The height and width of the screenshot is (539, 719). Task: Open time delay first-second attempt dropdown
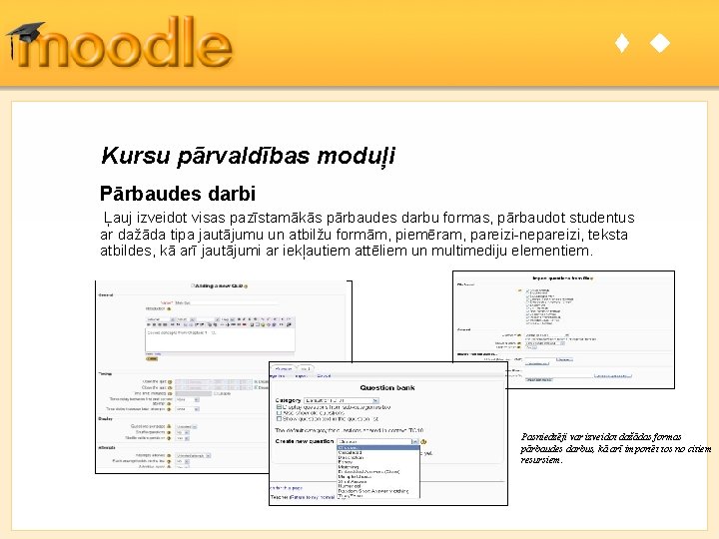click(x=187, y=399)
